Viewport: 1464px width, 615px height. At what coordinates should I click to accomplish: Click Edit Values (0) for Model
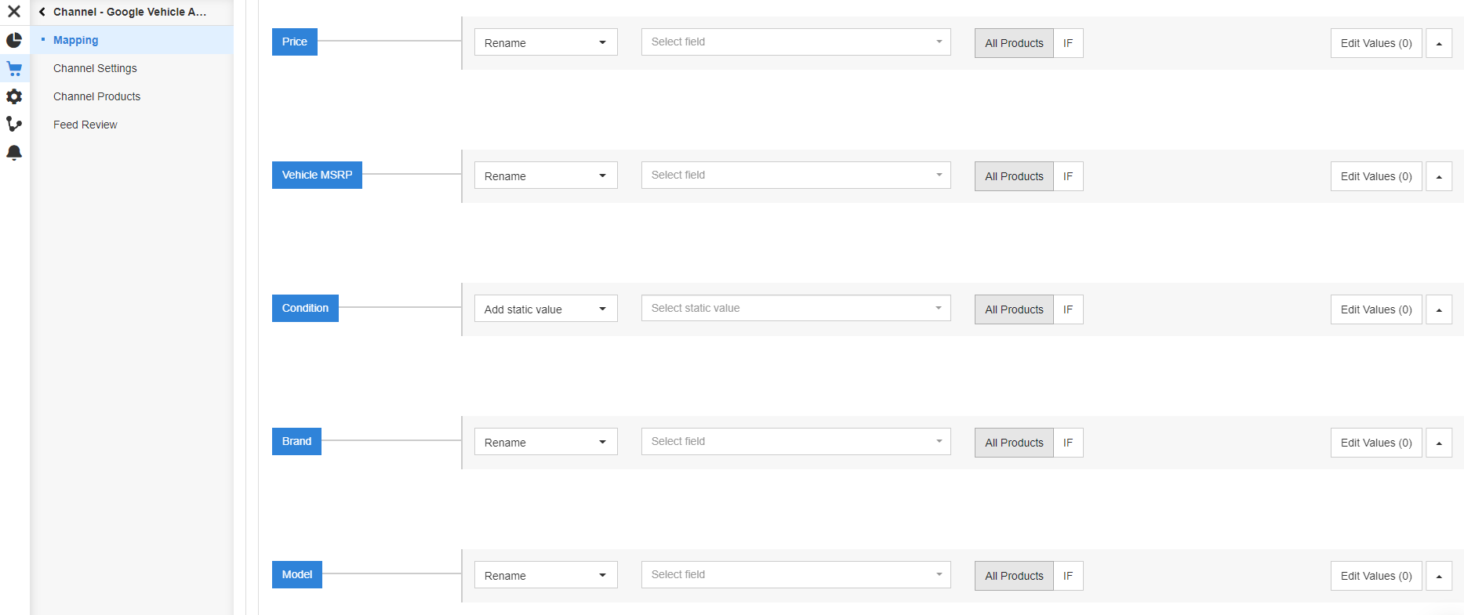click(1375, 576)
